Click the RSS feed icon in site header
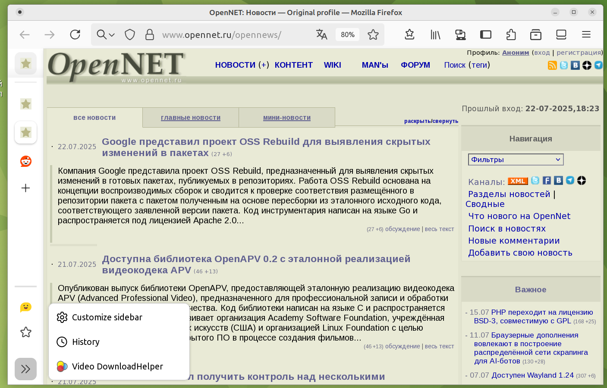Image resolution: width=607 pixels, height=388 pixels. [552, 65]
